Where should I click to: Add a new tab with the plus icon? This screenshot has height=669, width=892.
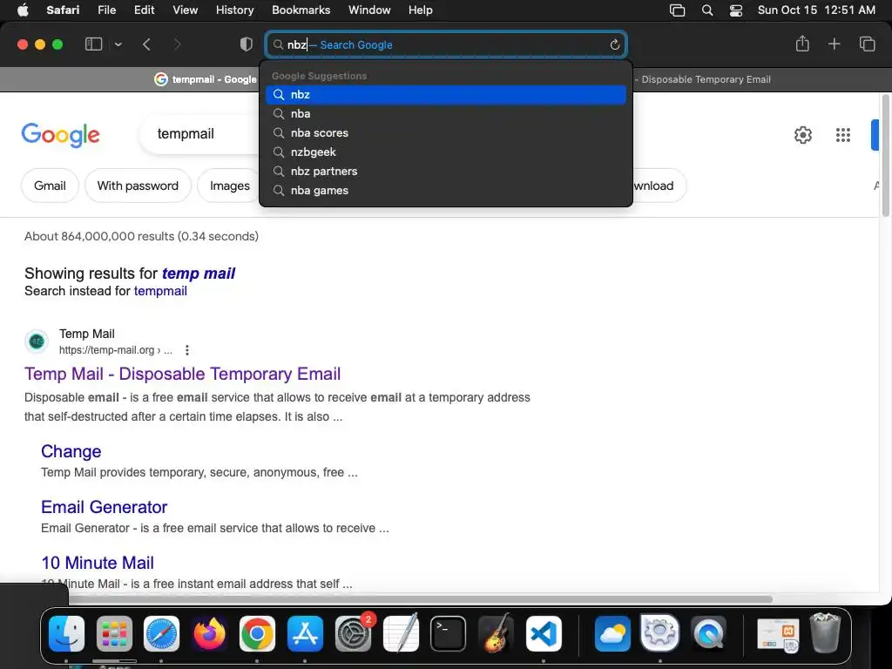tap(834, 44)
